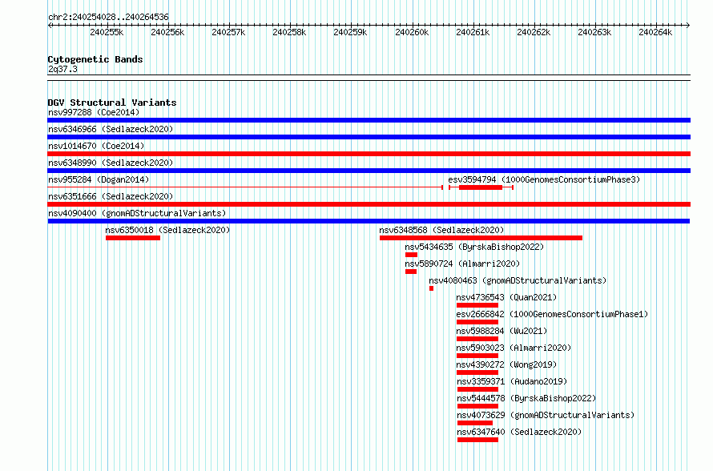Select the red bar under nsv6351666
This screenshot has height=471, width=713.
click(369, 204)
